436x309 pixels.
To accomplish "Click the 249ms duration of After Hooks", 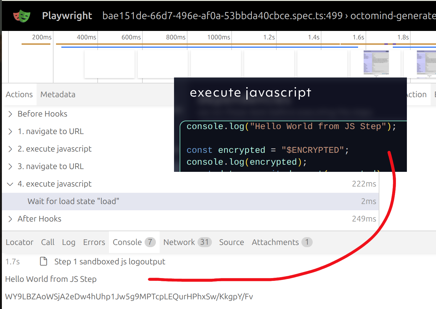I will coord(364,219).
